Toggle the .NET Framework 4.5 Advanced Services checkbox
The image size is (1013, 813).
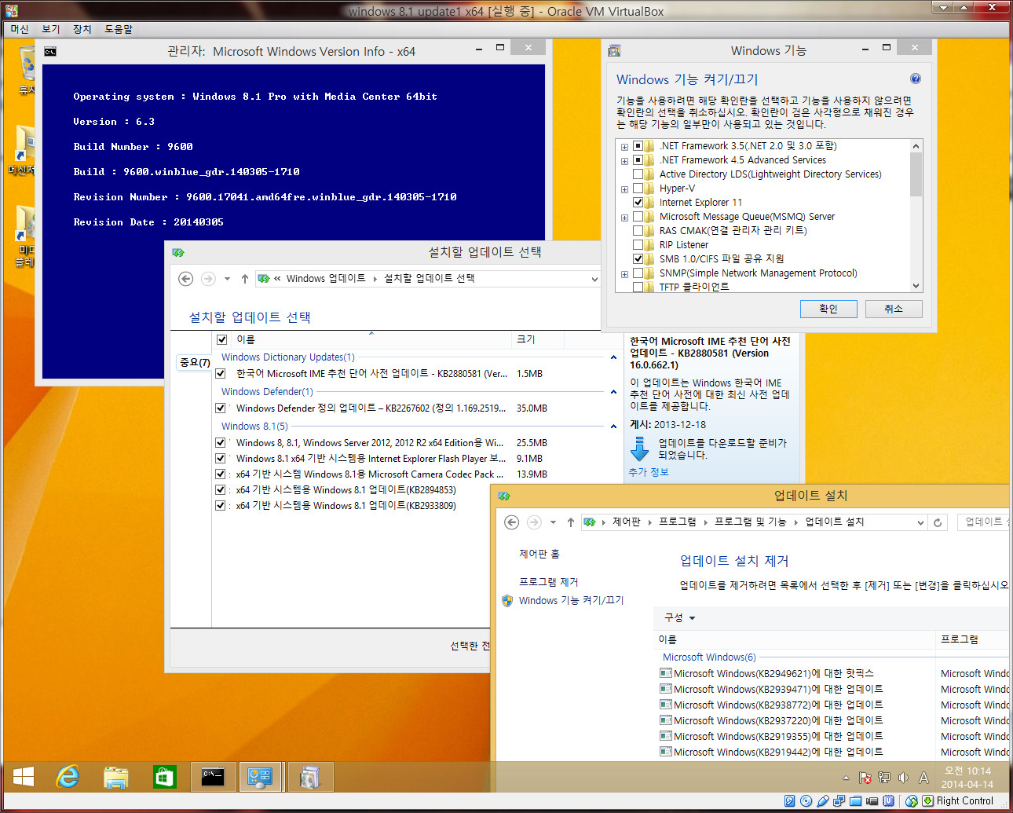tap(638, 160)
